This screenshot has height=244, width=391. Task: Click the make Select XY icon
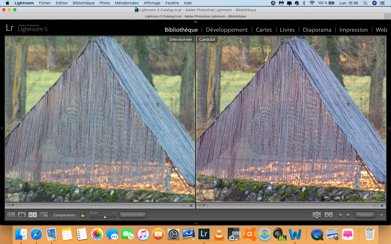[x=329, y=215]
